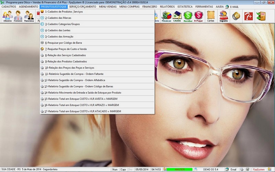Select 5-Cadastro das Armação

[97, 36]
